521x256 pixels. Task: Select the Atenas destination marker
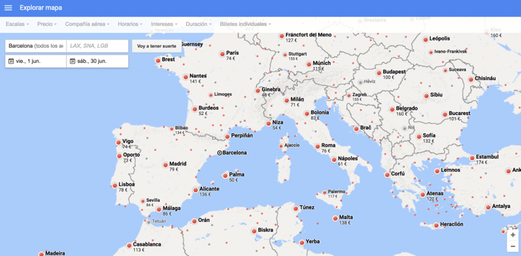(x=423, y=195)
